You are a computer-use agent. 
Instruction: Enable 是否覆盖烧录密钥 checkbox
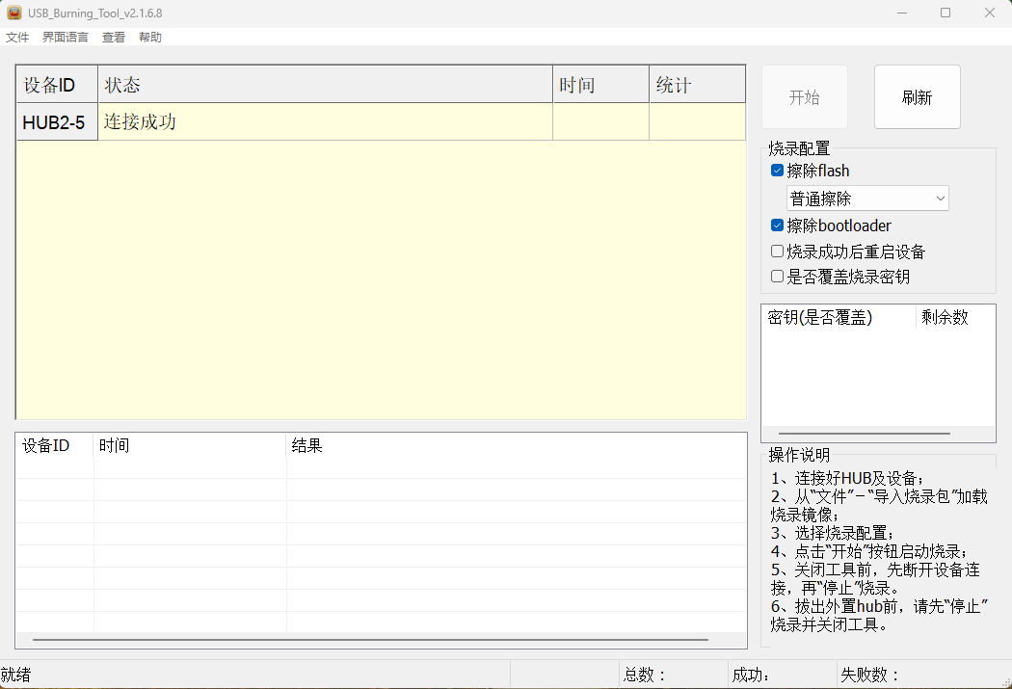click(x=777, y=278)
